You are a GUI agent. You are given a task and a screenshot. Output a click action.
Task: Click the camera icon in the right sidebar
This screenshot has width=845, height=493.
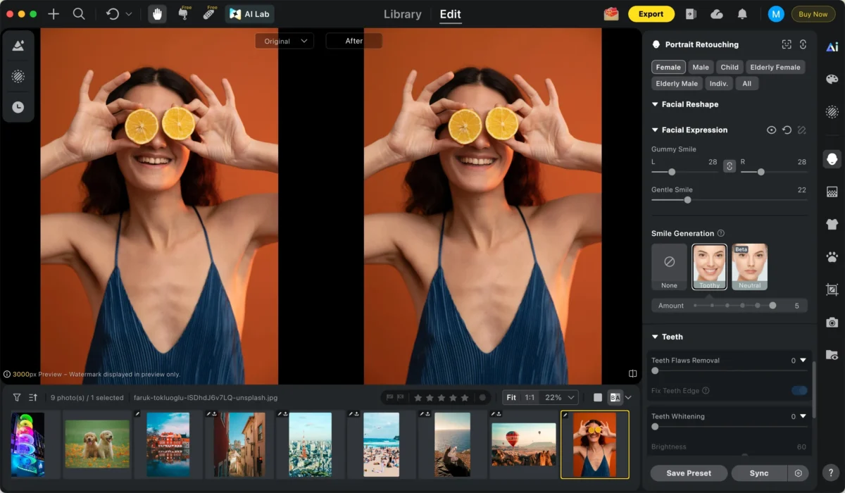tap(832, 323)
